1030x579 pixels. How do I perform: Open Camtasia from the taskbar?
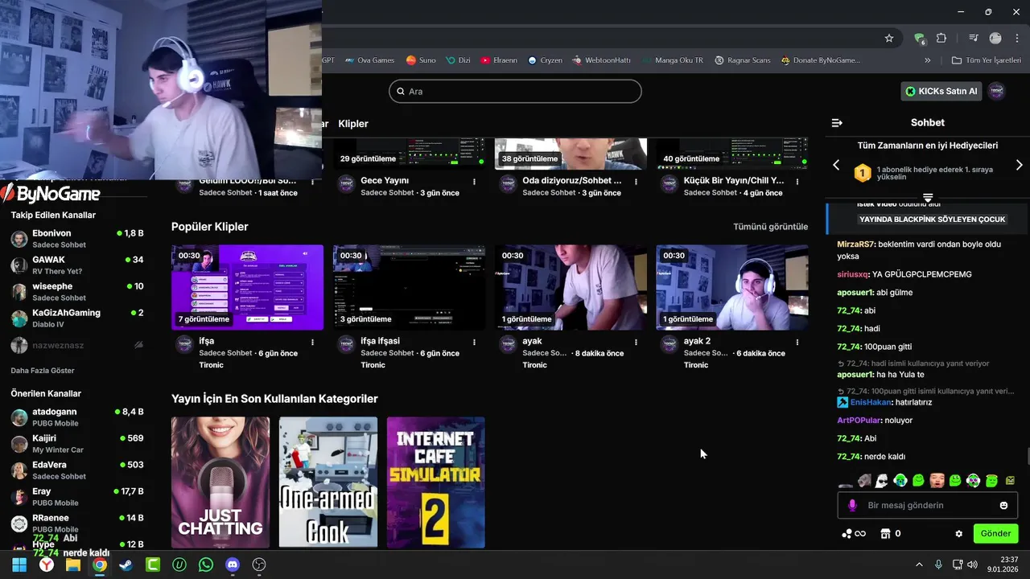[x=152, y=565]
